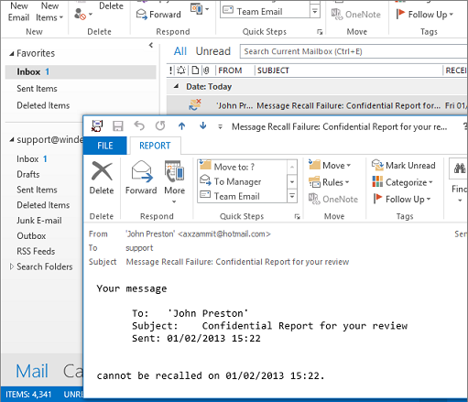Expand Search Folders
468x402 pixels.
[x=12, y=266]
